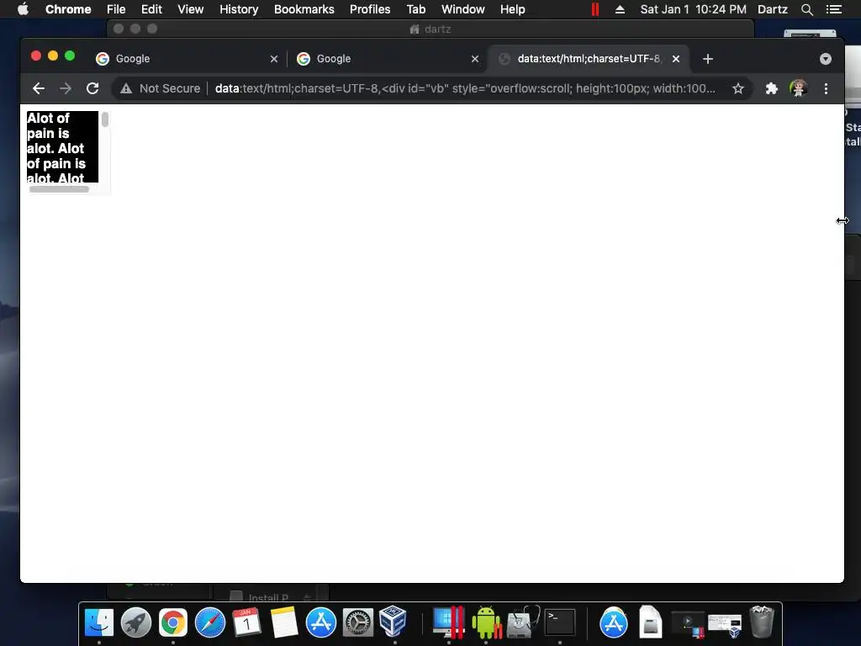861x646 pixels.
Task: Click the forward navigation arrow
Action: [66, 88]
